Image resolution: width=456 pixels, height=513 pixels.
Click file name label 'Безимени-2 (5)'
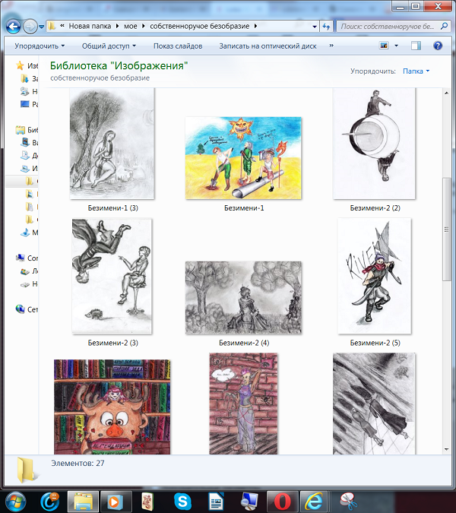375,343
